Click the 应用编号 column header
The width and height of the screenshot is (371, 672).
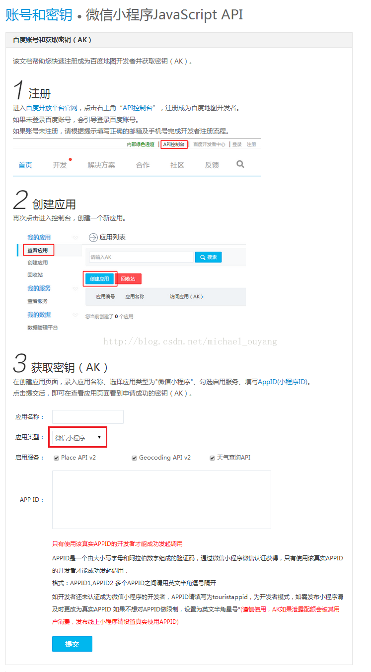105,297
